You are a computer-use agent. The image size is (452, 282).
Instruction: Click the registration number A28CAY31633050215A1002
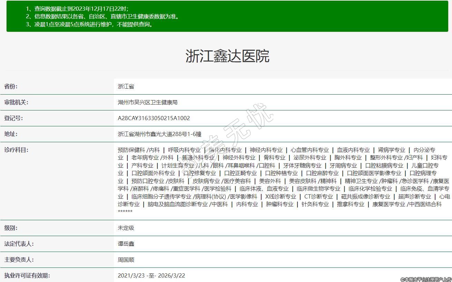click(154, 118)
